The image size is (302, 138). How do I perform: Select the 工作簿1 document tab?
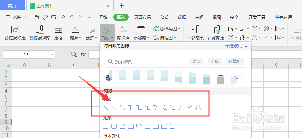point(70,6)
